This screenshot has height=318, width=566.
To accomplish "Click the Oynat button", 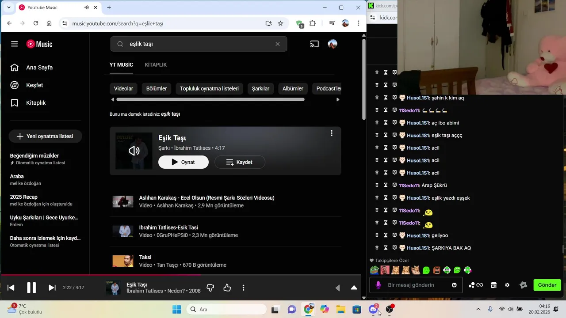I will tap(184, 162).
